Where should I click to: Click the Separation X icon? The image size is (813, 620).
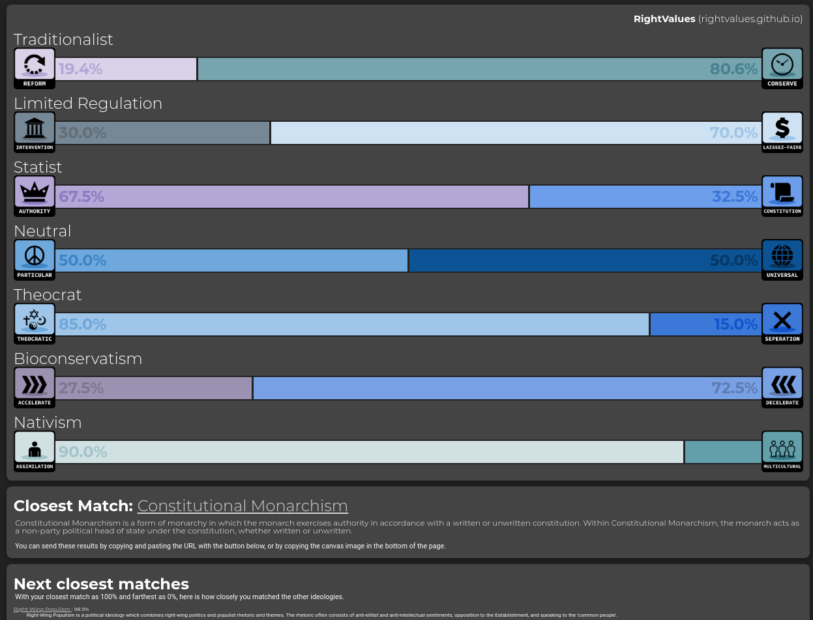[782, 320]
